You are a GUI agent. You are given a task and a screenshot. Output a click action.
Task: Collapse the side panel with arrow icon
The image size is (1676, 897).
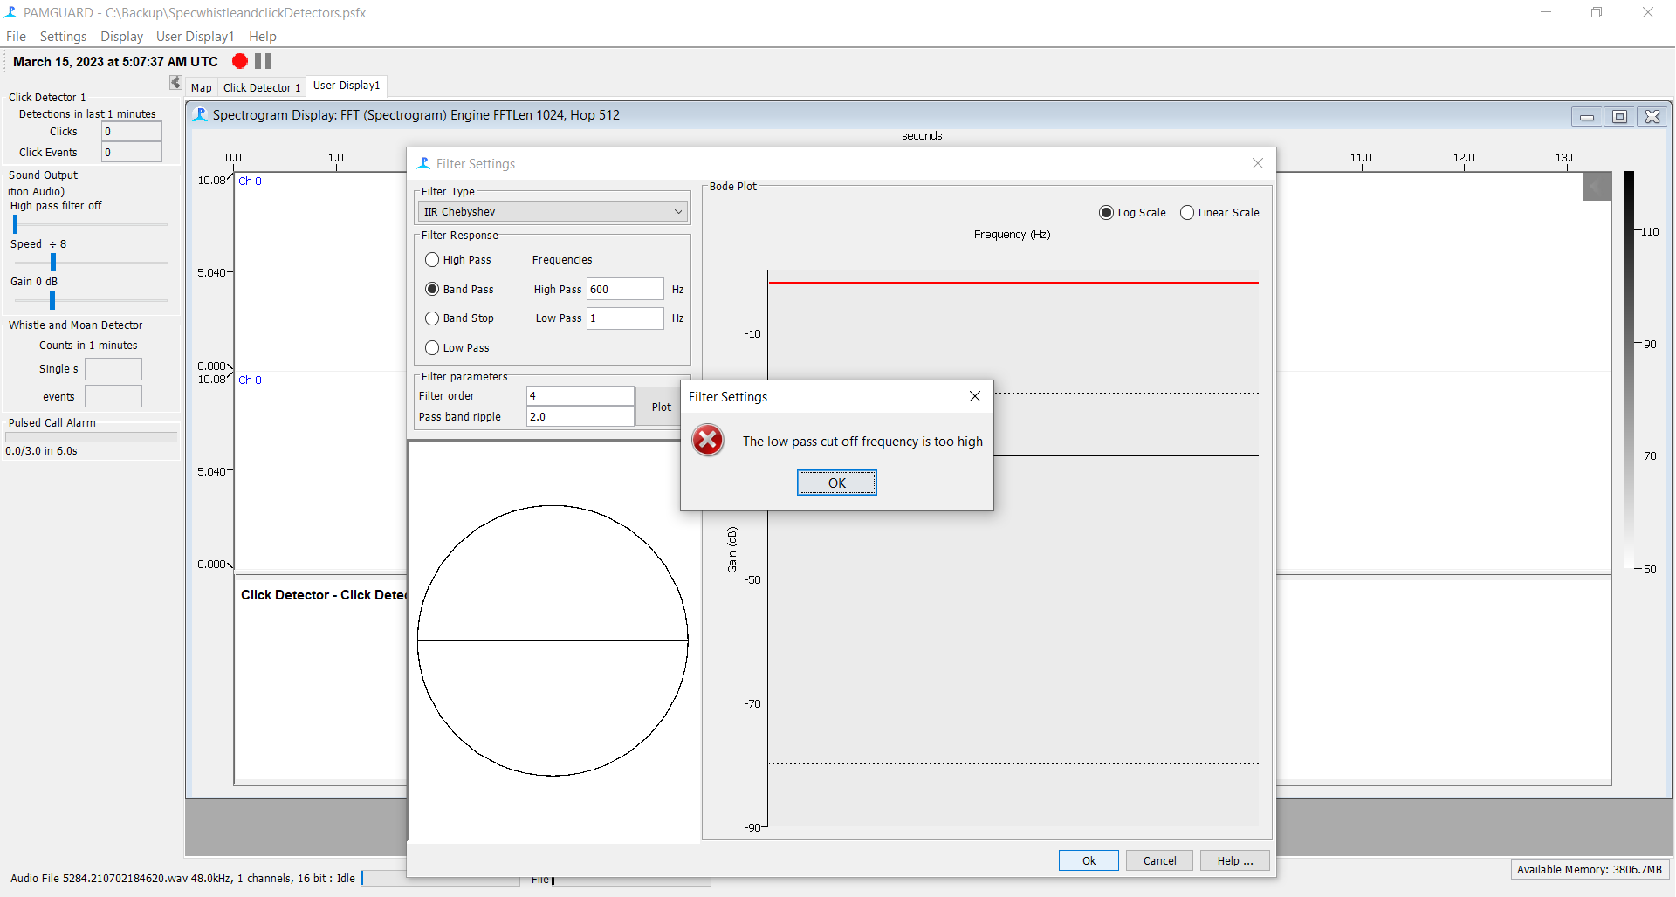click(x=175, y=83)
